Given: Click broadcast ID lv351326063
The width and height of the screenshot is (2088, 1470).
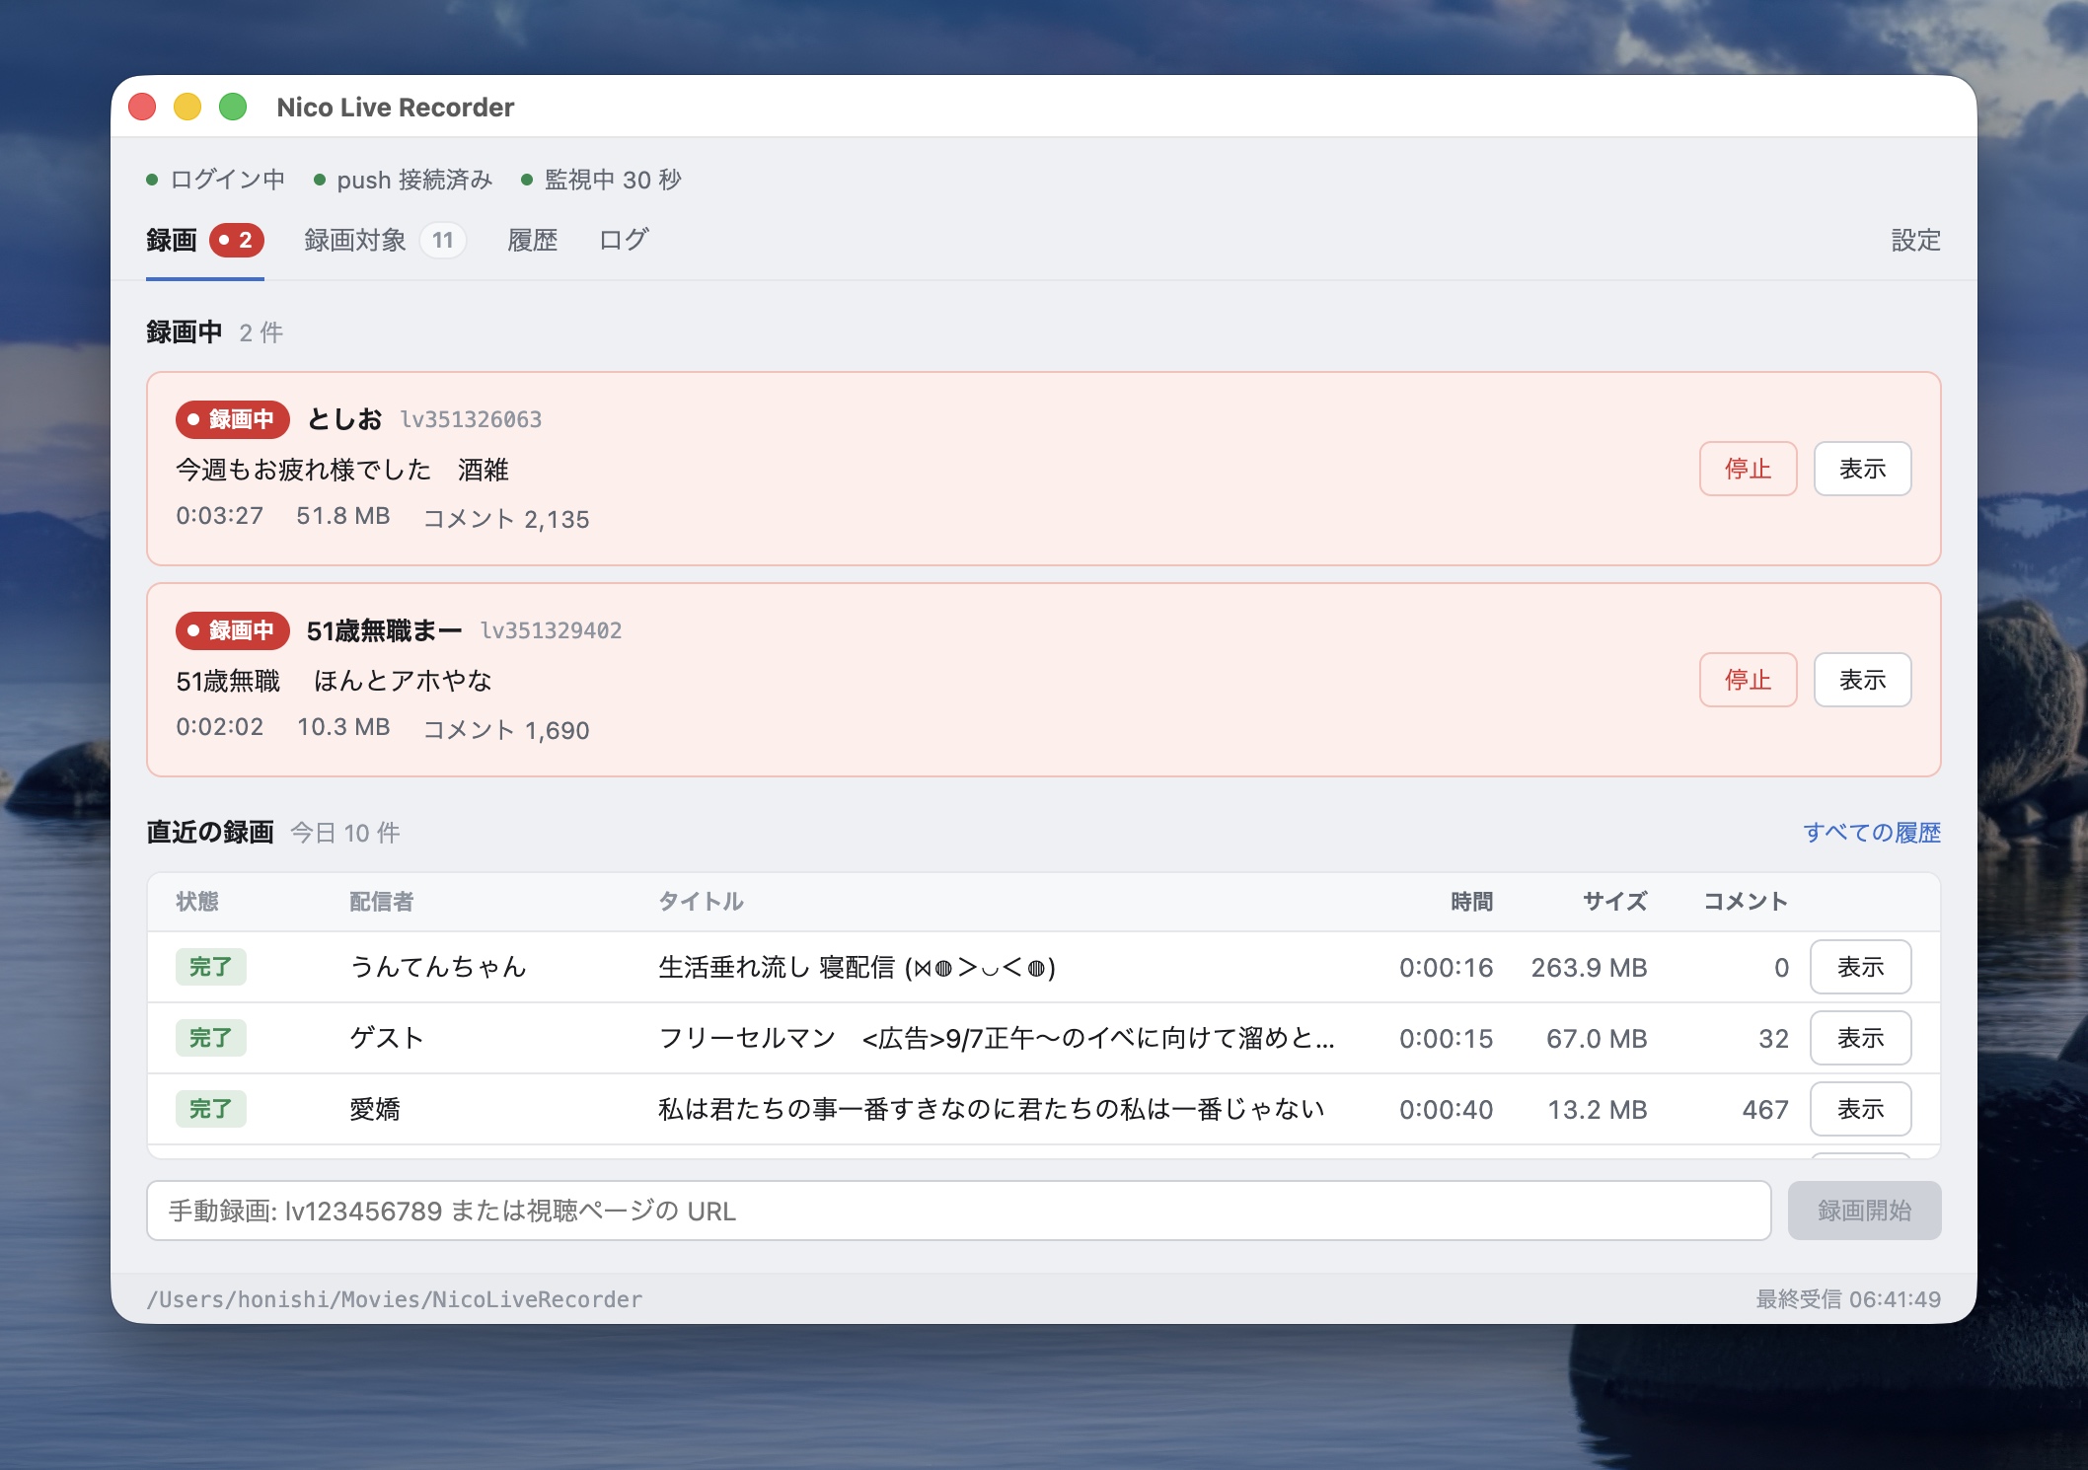Looking at the screenshot, I should coord(471,419).
